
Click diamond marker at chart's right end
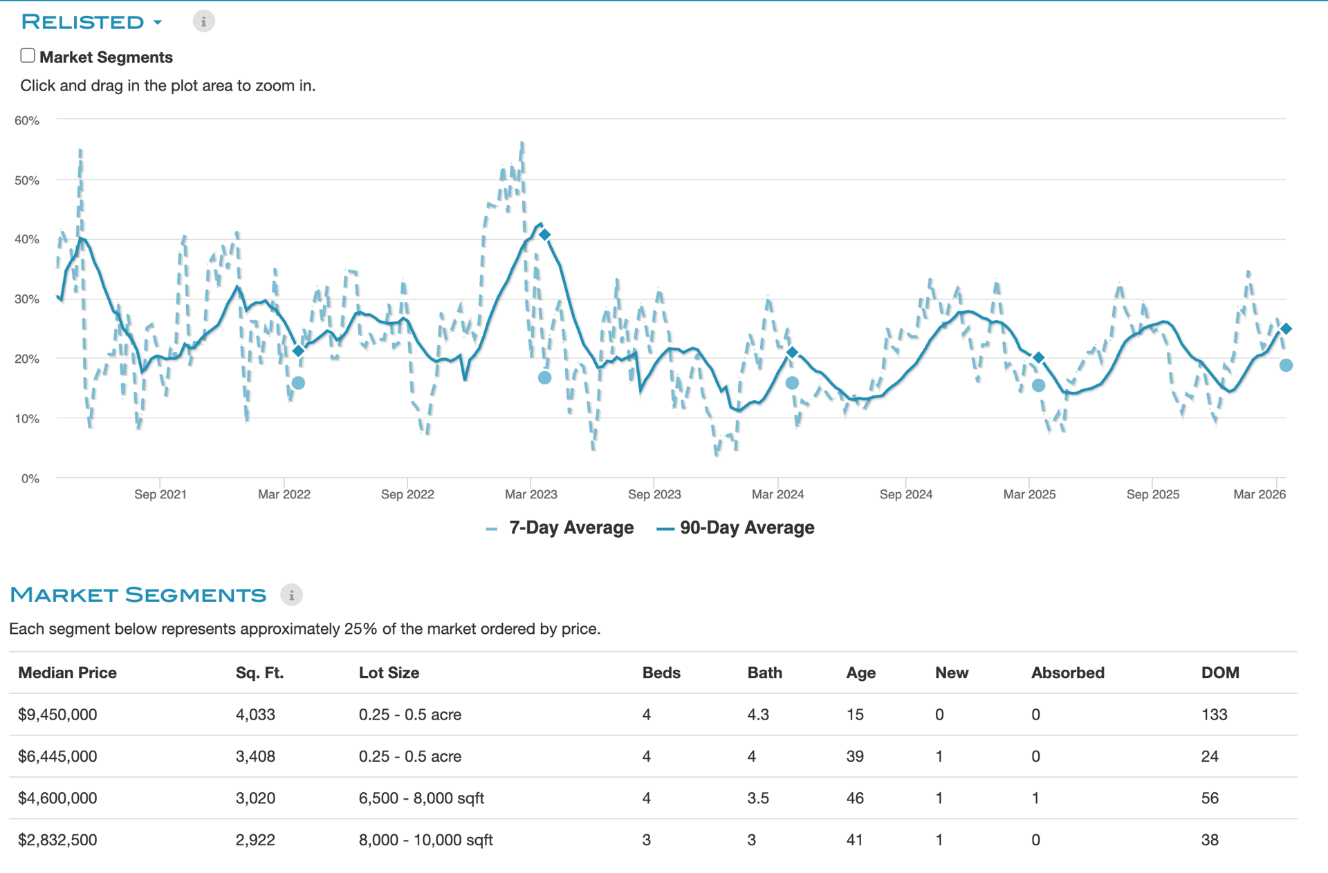point(1286,329)
